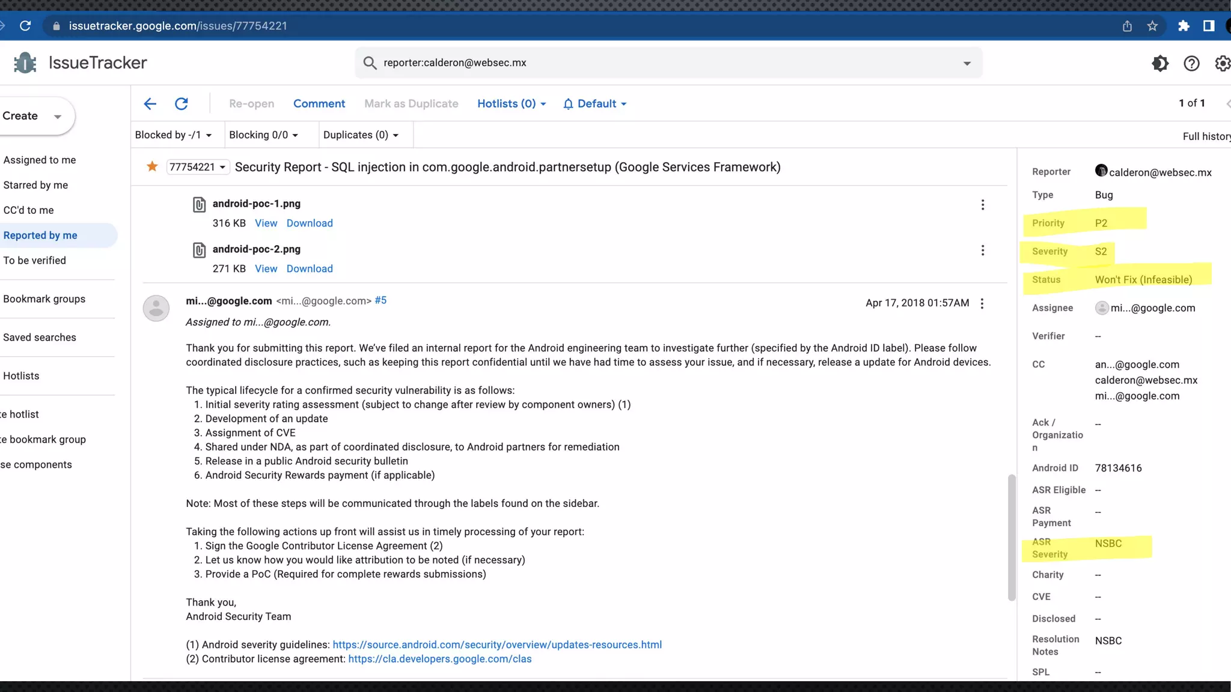Toggle the star on issue 77754221
1231x692 pixels.
click(152, 166)
